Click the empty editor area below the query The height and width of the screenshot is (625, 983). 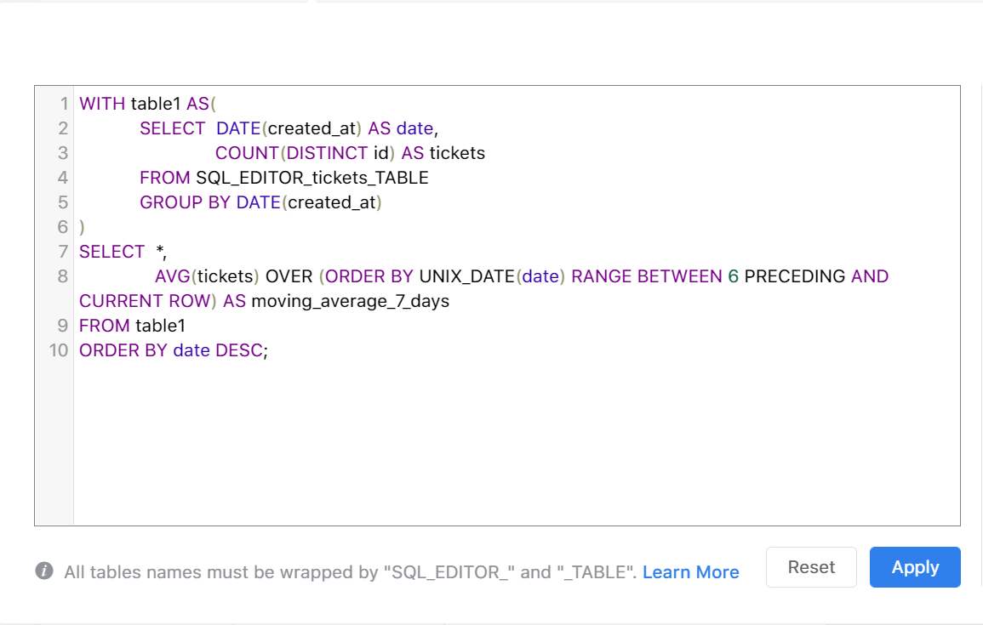511,442
